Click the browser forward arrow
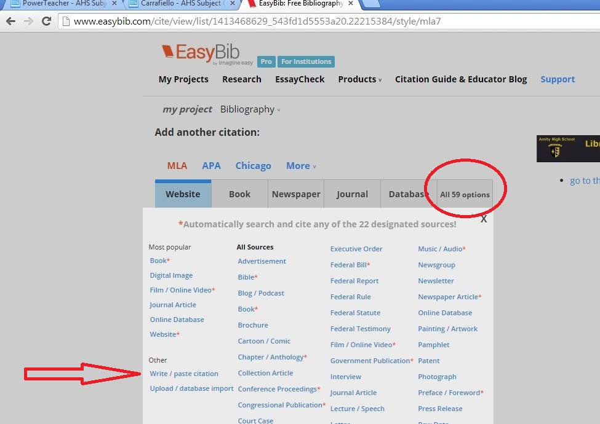This screenshot has height=424, width=600. click(x=29, y=21)
